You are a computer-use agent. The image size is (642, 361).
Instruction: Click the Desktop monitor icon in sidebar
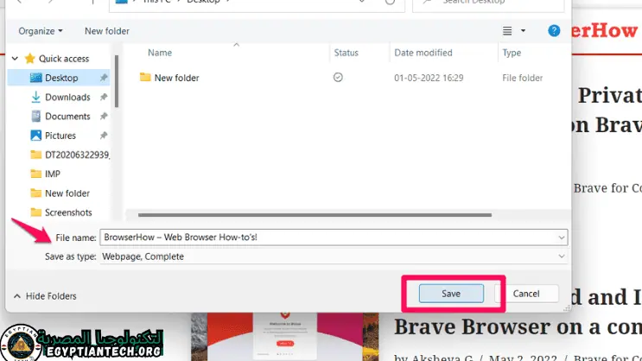click(36, 78)
